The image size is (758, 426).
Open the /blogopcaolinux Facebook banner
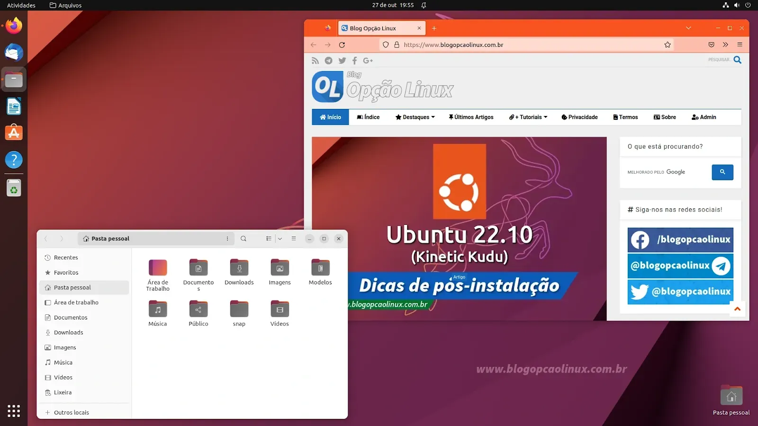click(680, 240)
